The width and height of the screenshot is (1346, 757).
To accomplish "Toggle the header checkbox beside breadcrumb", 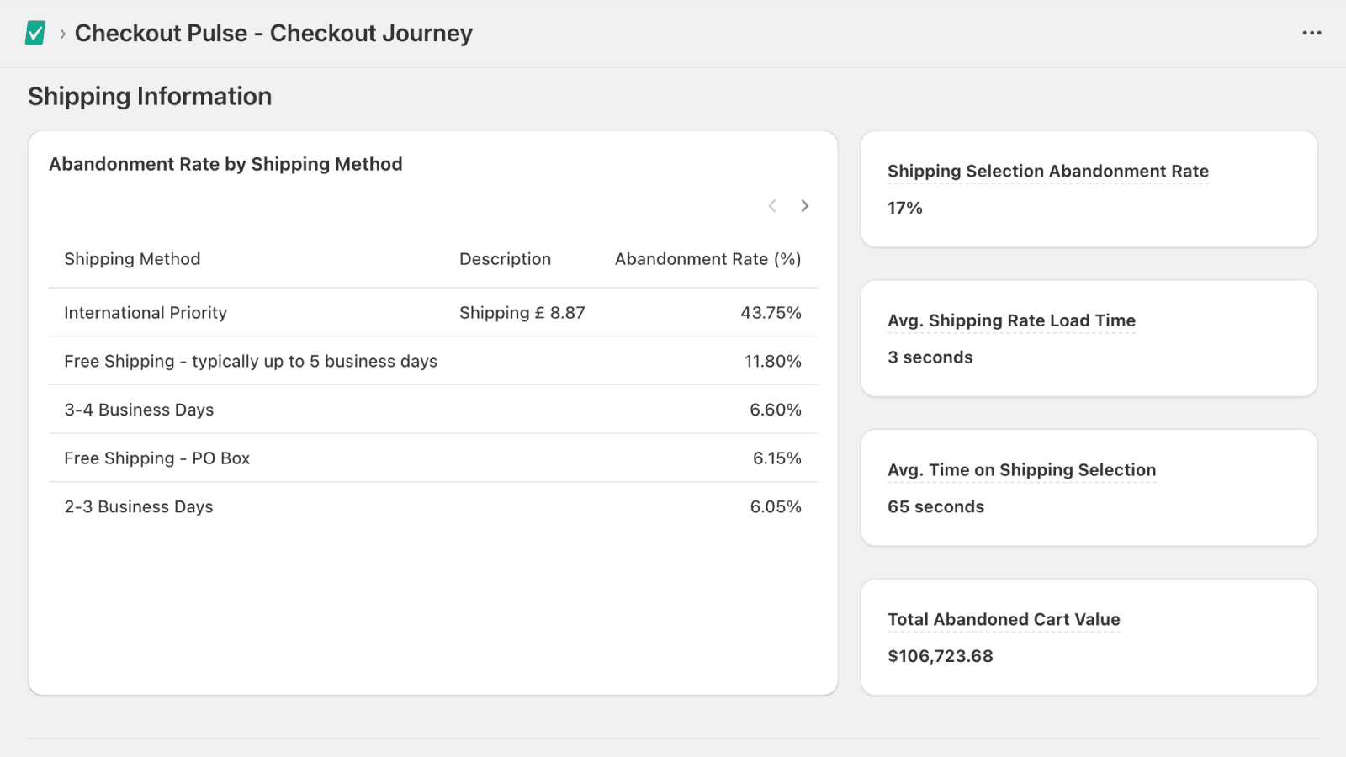I will tap(34, 34).
